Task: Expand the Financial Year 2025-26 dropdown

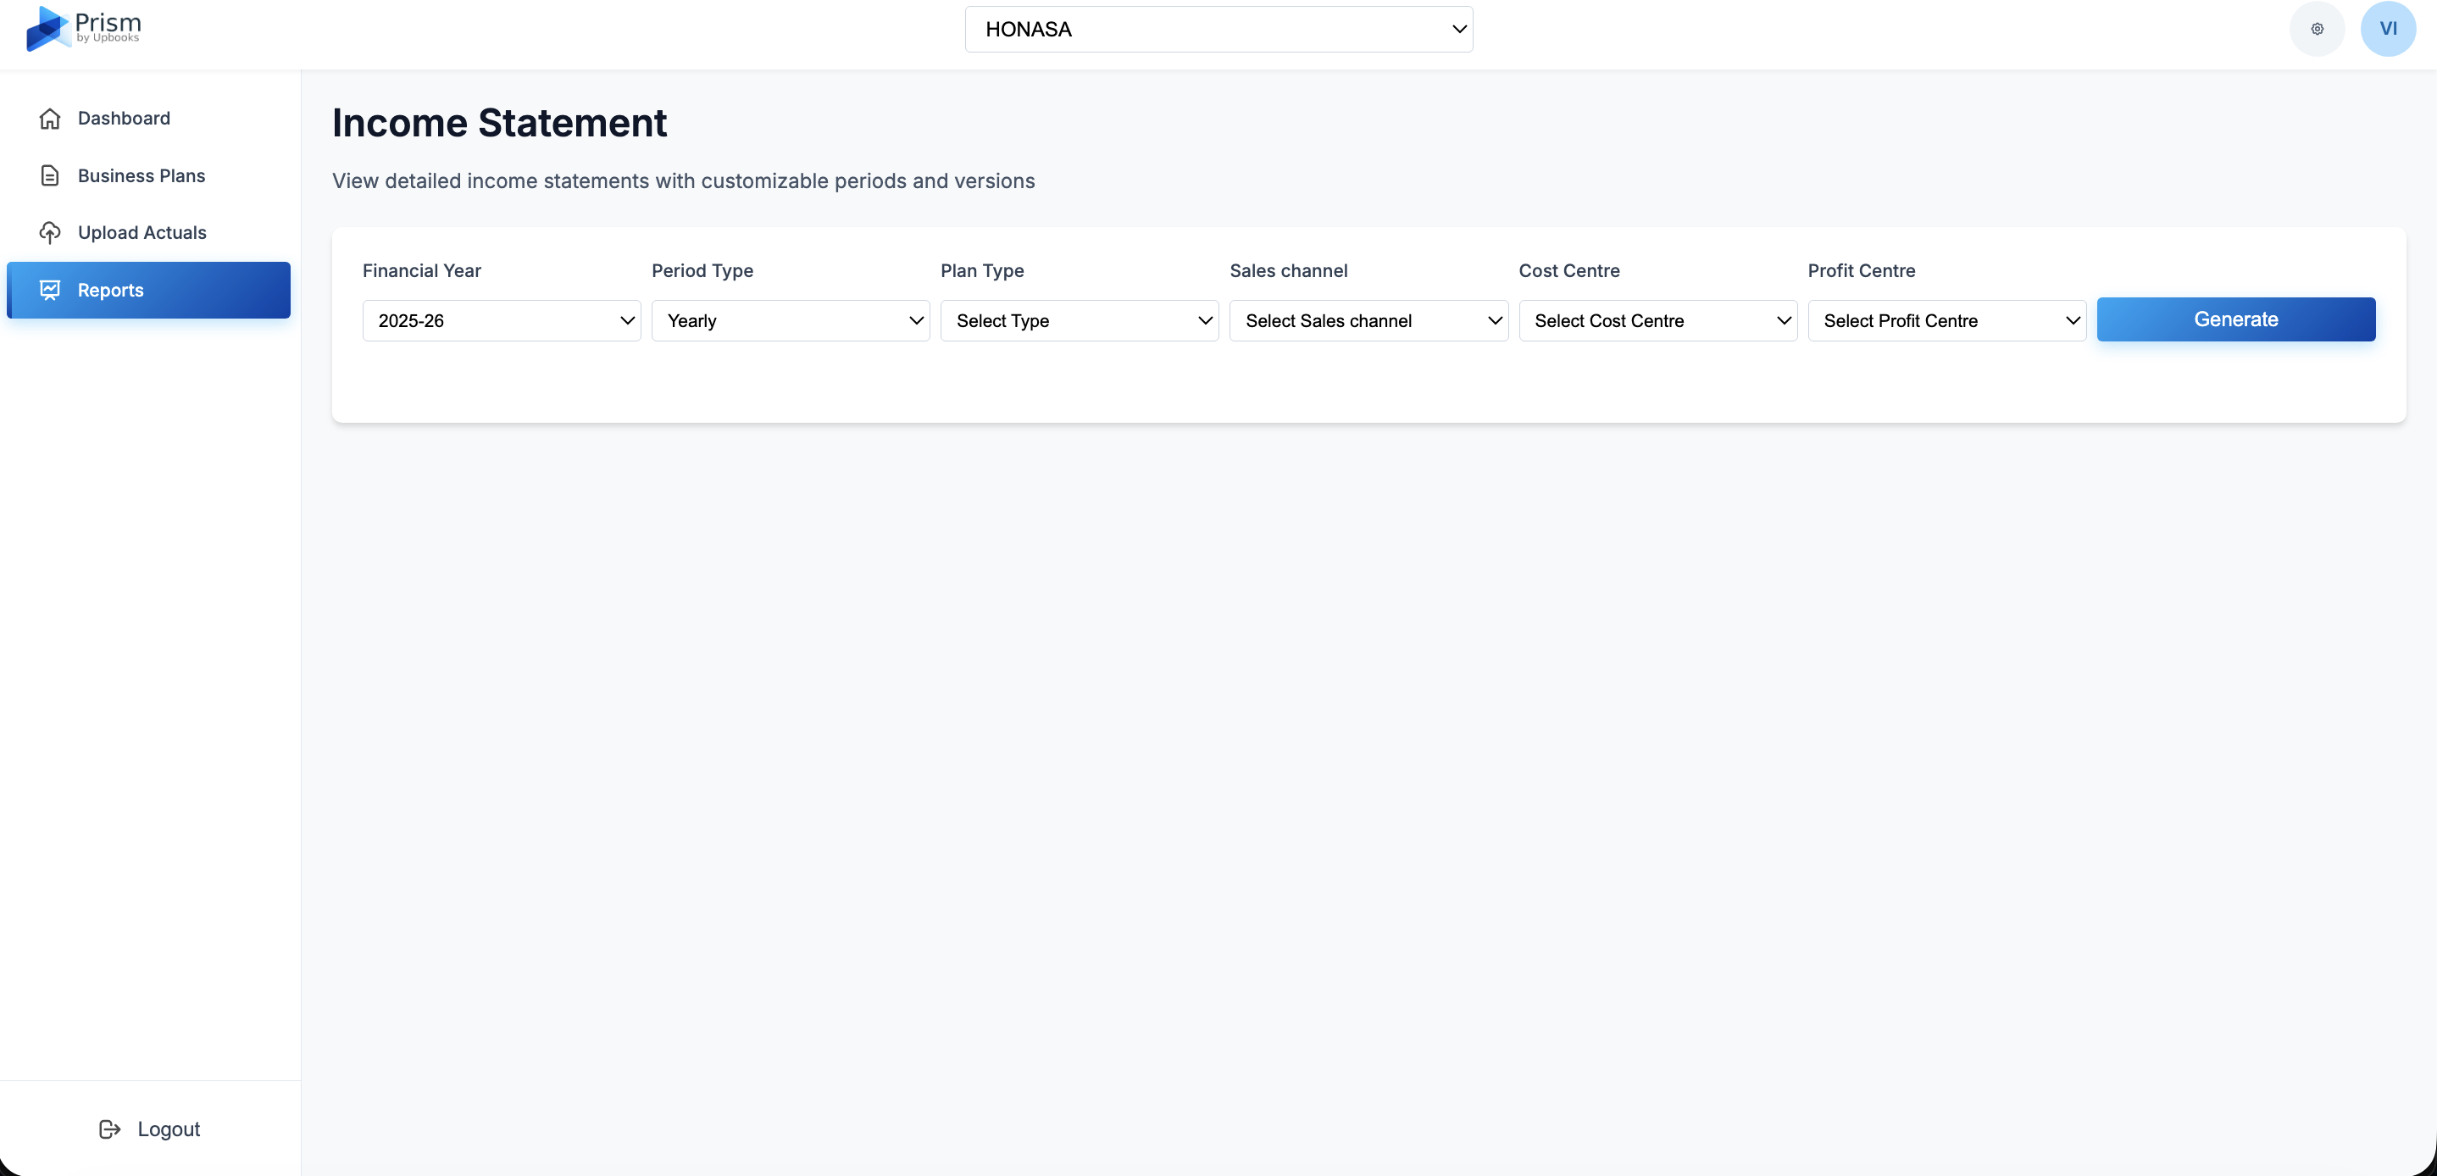Action: pyautogui.click(x=502, y=321)
